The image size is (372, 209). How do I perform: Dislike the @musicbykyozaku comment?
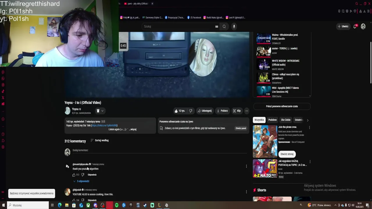tap(83, 175)
